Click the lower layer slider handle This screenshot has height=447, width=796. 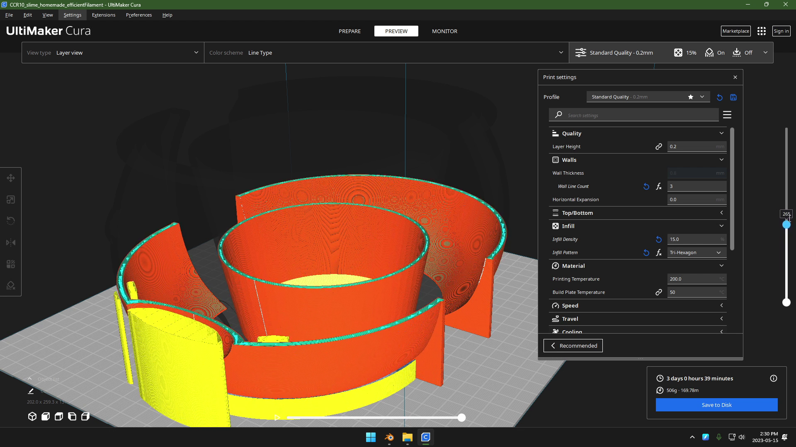pos(786,303)
